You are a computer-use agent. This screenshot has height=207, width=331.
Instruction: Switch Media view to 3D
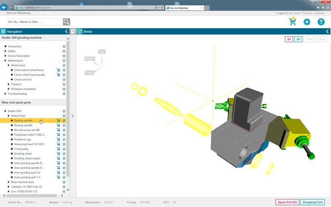click(x=289, y=39)
